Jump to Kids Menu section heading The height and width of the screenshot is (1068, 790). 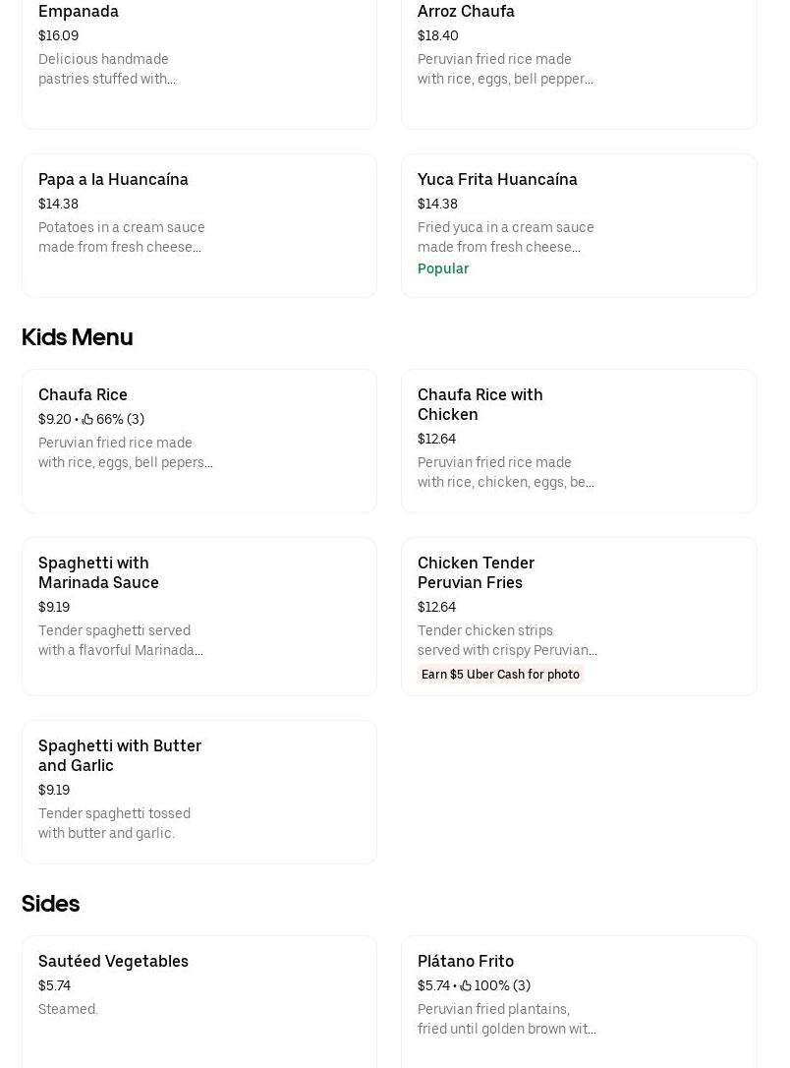click(77, 337)
